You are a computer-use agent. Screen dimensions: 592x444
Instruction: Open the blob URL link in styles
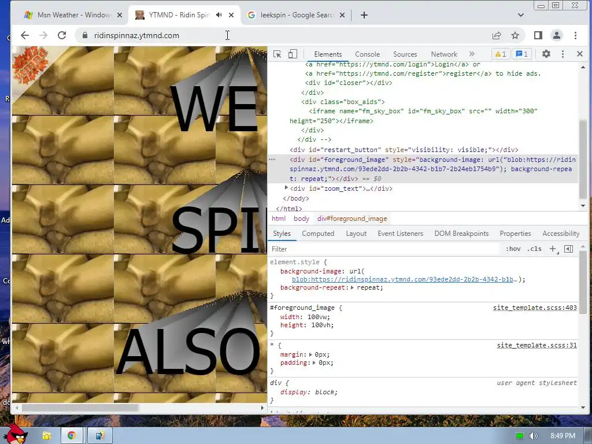[404, 279]
